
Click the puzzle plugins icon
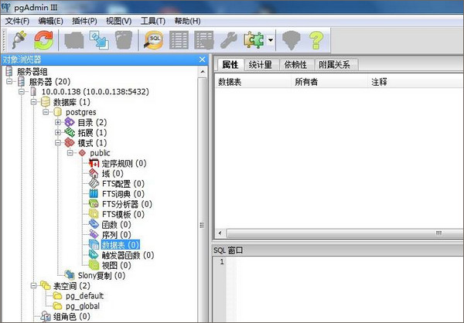254,40
